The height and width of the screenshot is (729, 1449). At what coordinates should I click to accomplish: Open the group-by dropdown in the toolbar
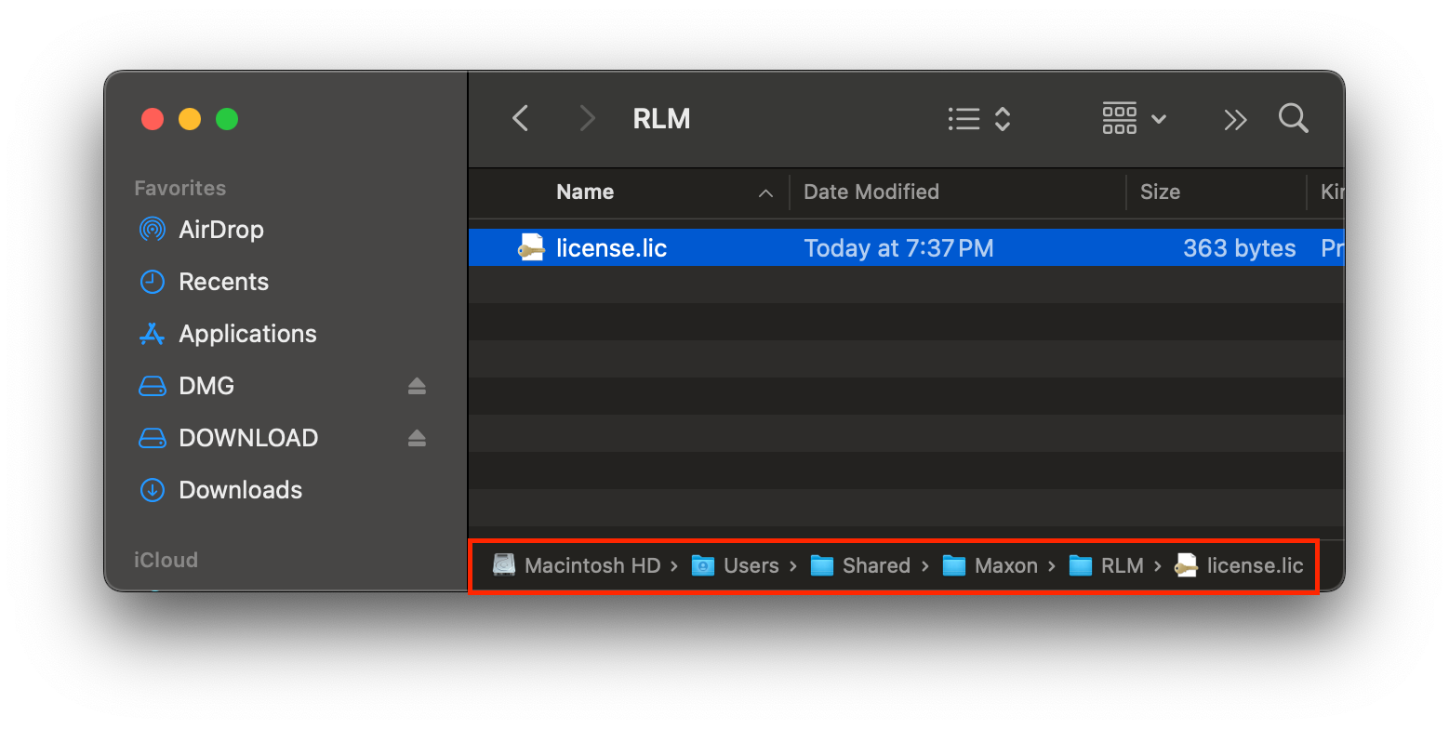pos(1133,118)
